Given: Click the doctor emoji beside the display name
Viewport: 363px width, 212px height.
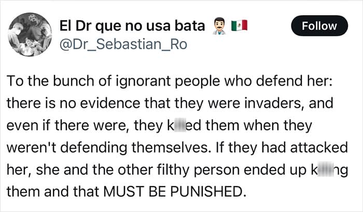Looking at the screenshot, I should 219,26.
